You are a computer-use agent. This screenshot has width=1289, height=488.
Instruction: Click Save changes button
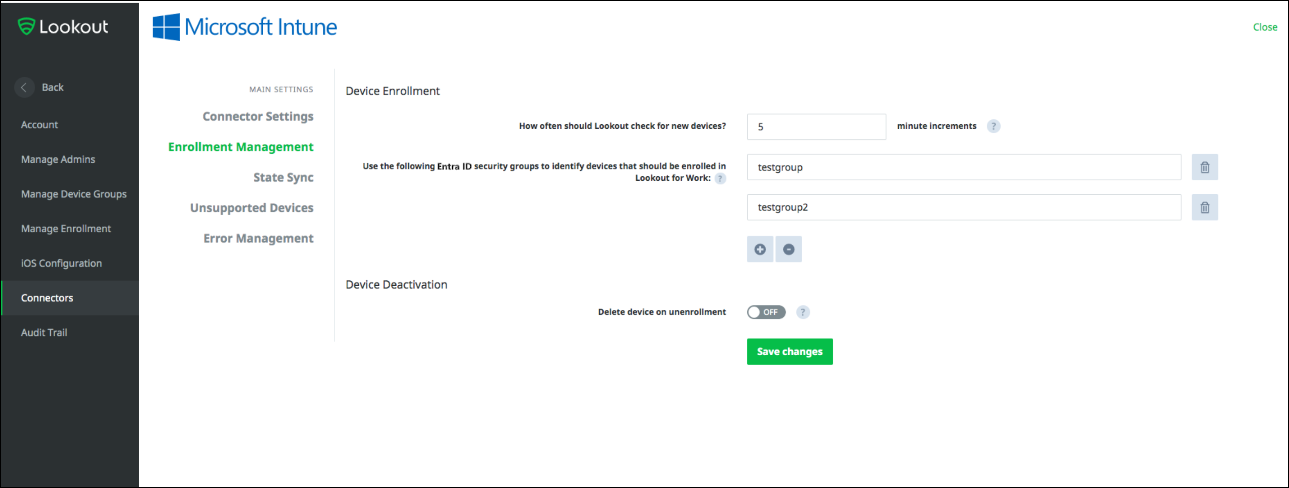(790, 351)
